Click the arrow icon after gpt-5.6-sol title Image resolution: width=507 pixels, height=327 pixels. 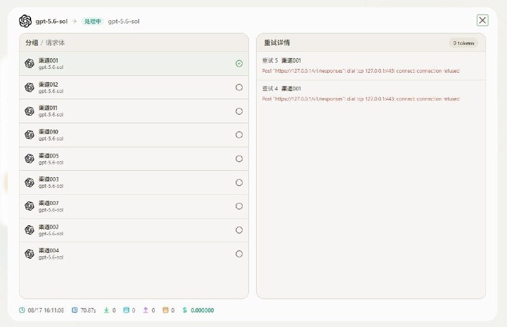pos(75,22)
